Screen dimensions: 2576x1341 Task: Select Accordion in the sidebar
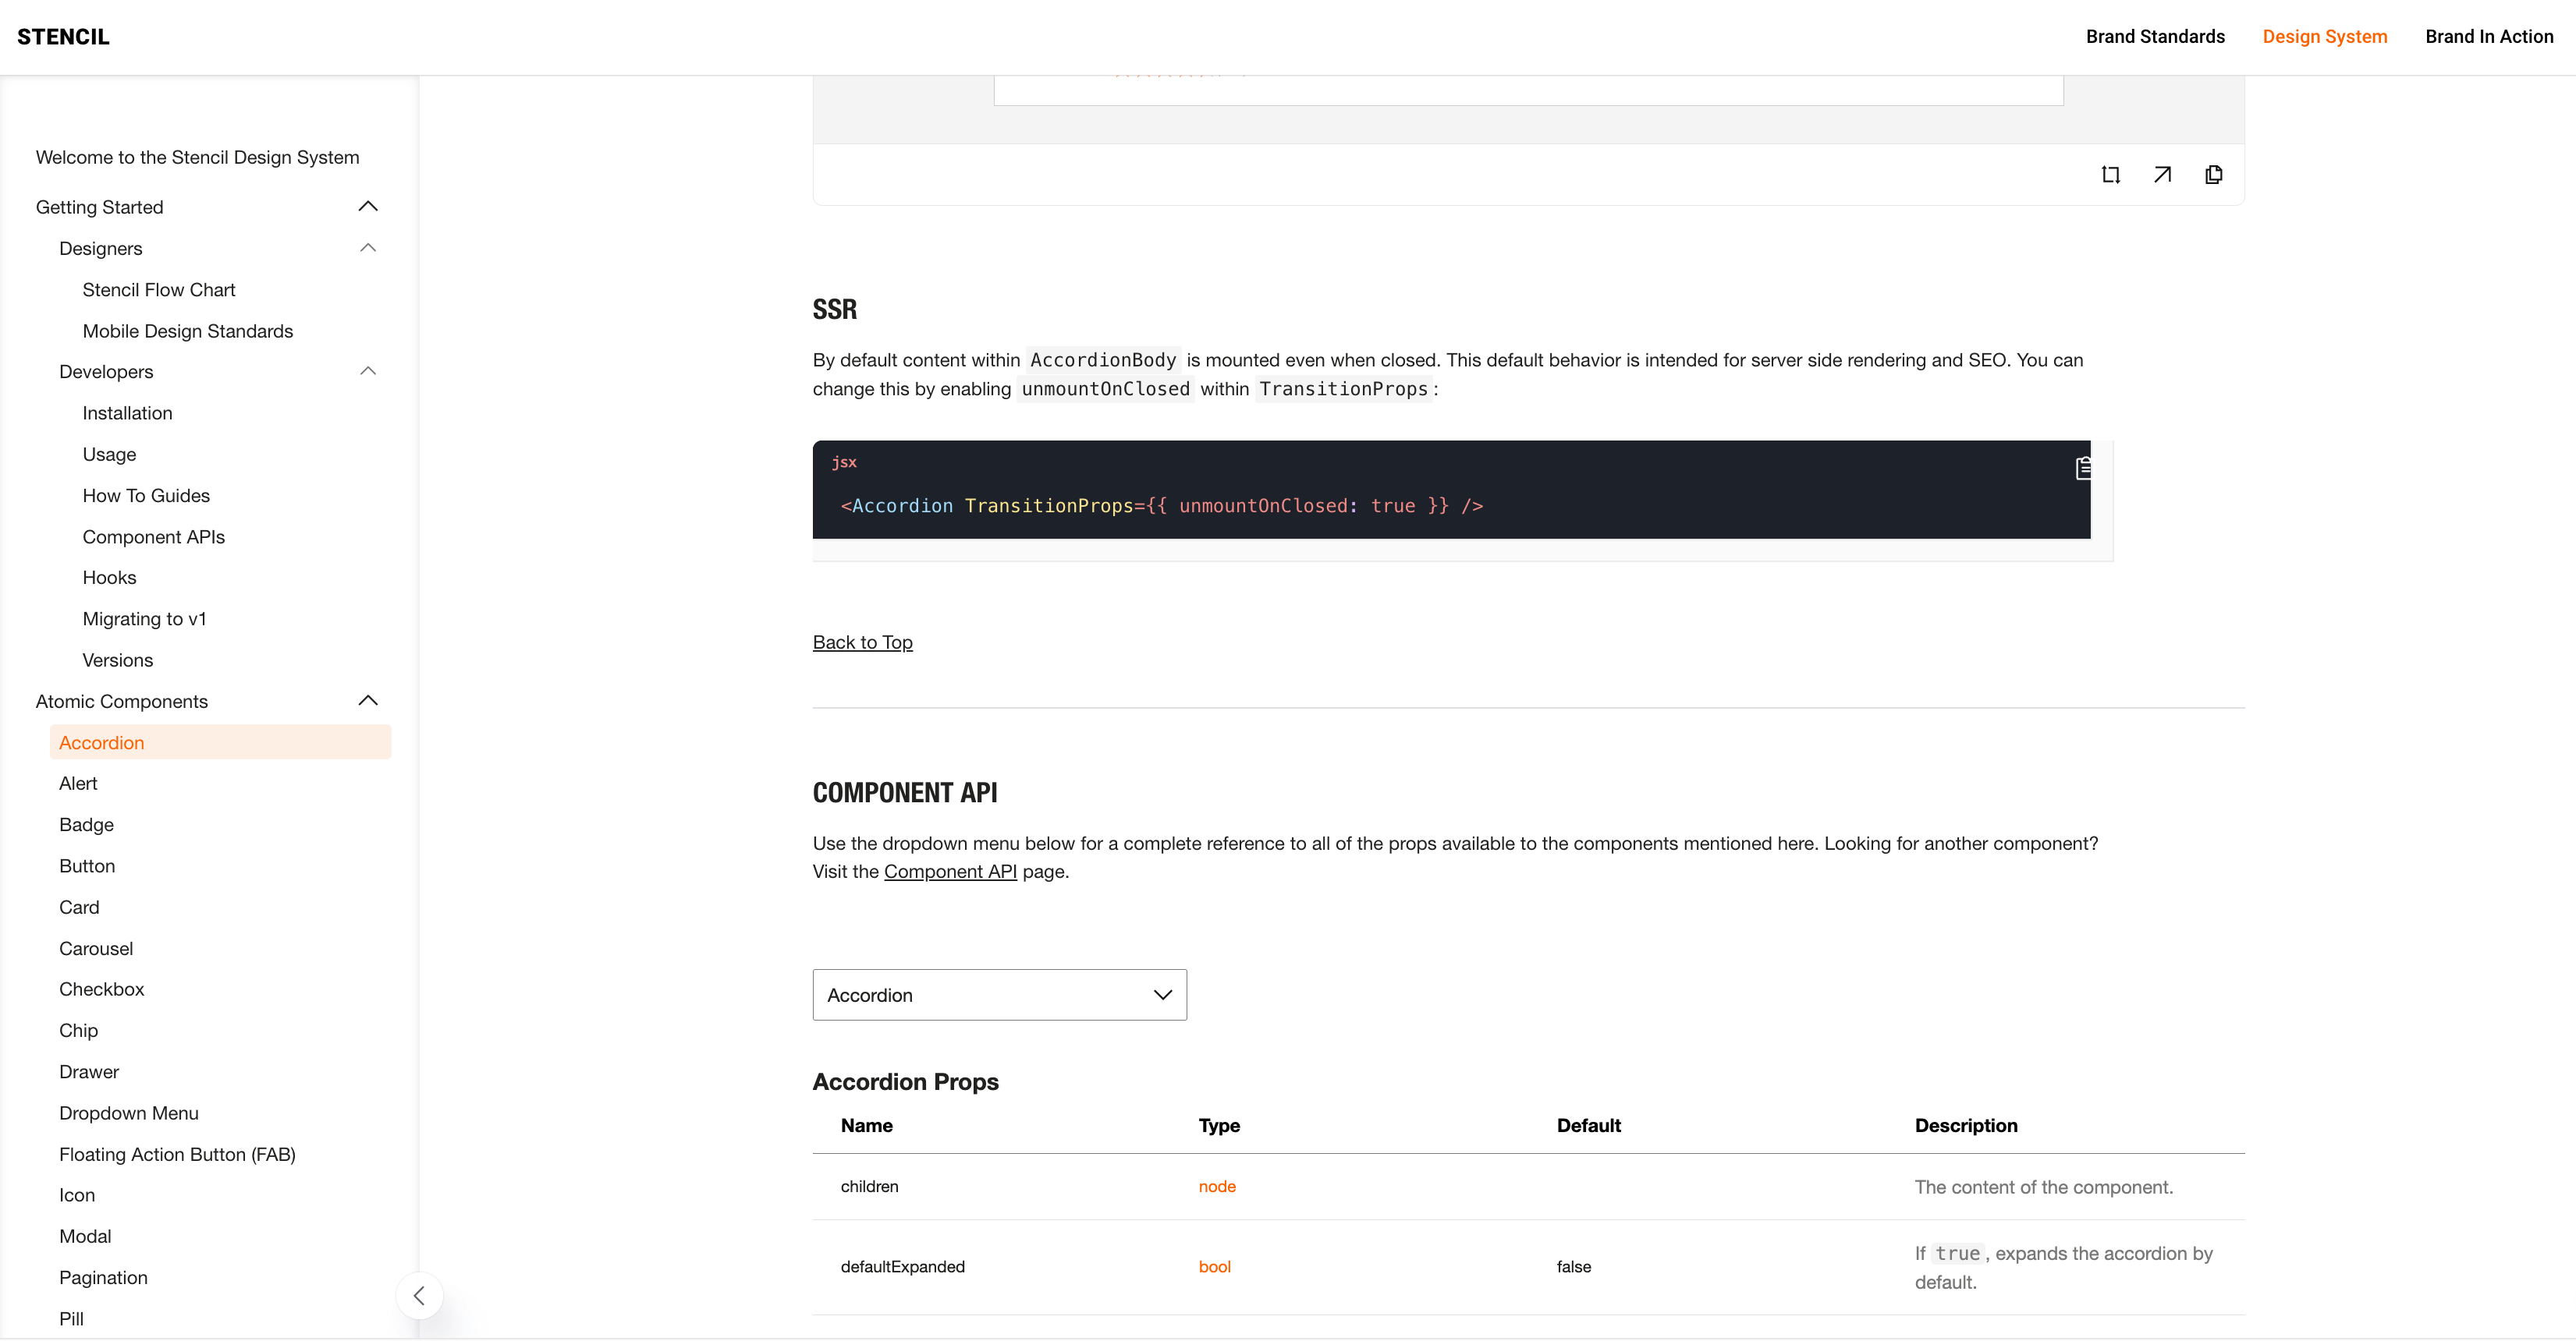(x=220, y=742)
